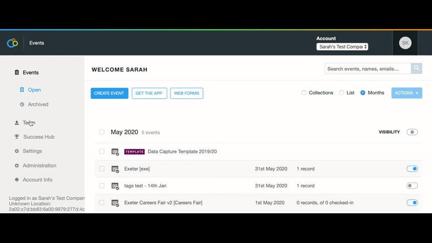Turn off visibility for Exeter [exe]
This screenshot has width=432, height=243.
[412, 168]
